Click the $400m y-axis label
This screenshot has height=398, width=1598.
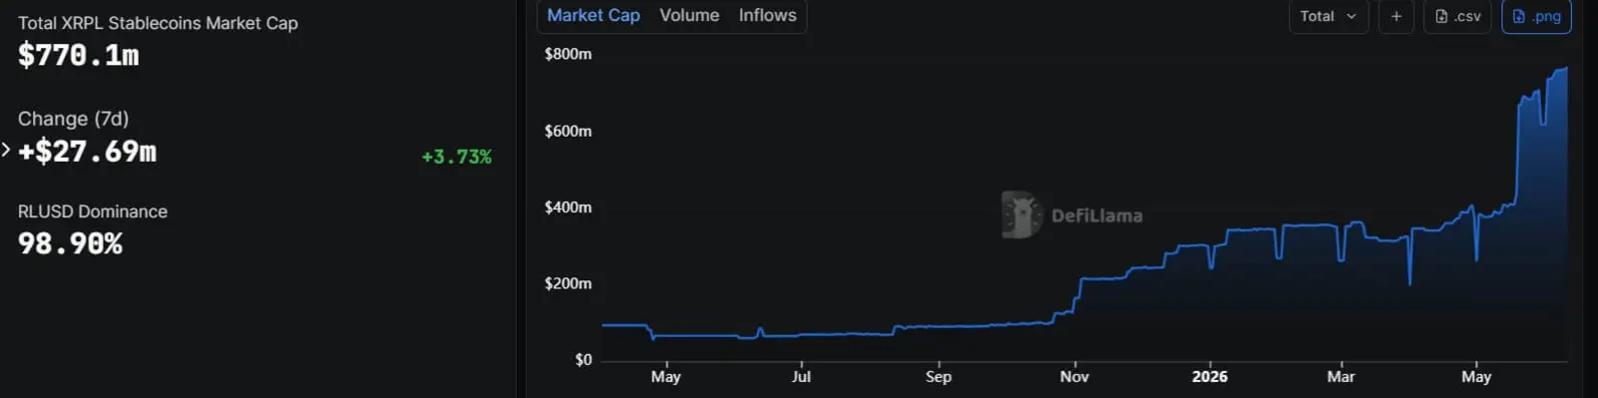point(568,207)
